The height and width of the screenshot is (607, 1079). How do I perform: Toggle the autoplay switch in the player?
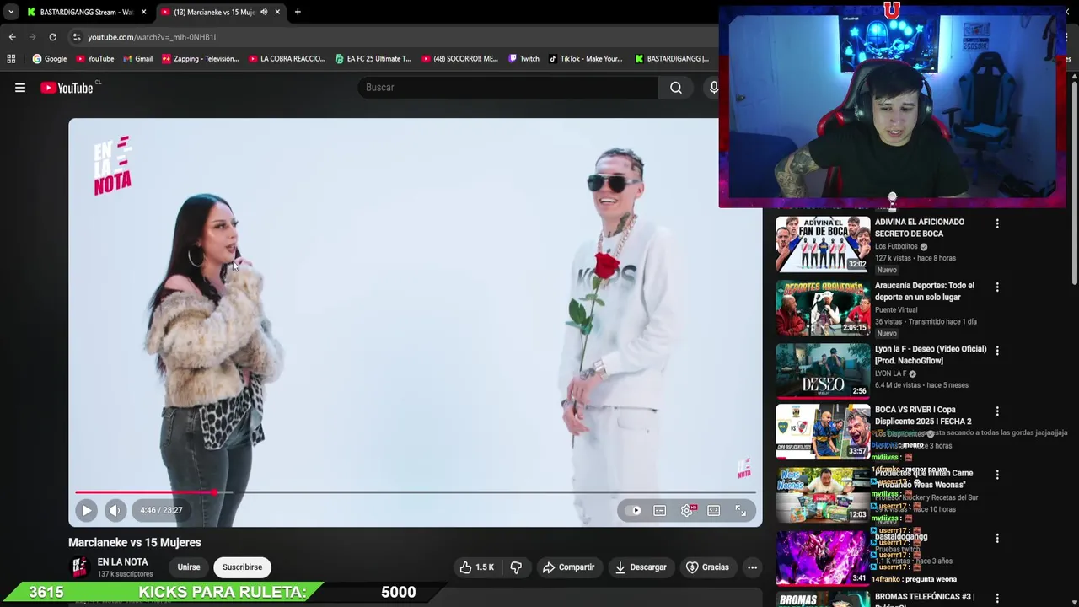pyautogui.click(x=633, y=510)
